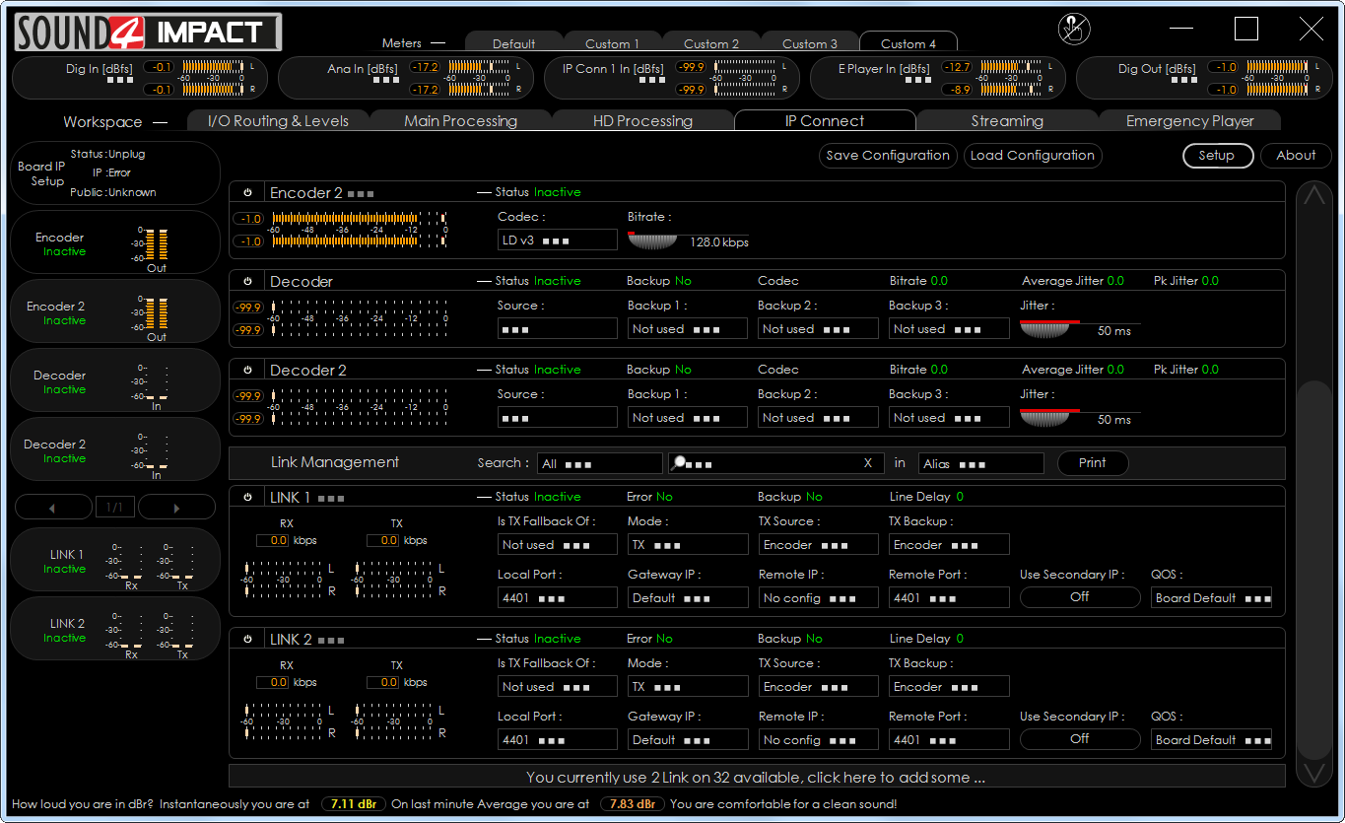Click the add more links message bar
This screenshot has width=1345, height=823.
coord(757,777)
